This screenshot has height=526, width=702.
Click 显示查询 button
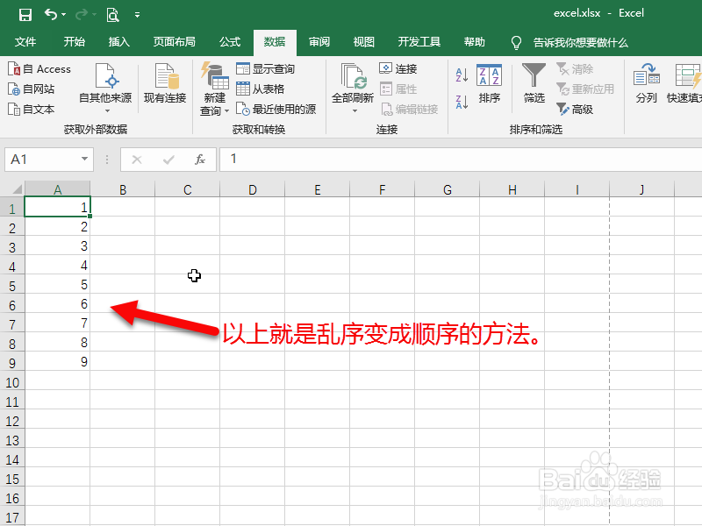(265, 69)
